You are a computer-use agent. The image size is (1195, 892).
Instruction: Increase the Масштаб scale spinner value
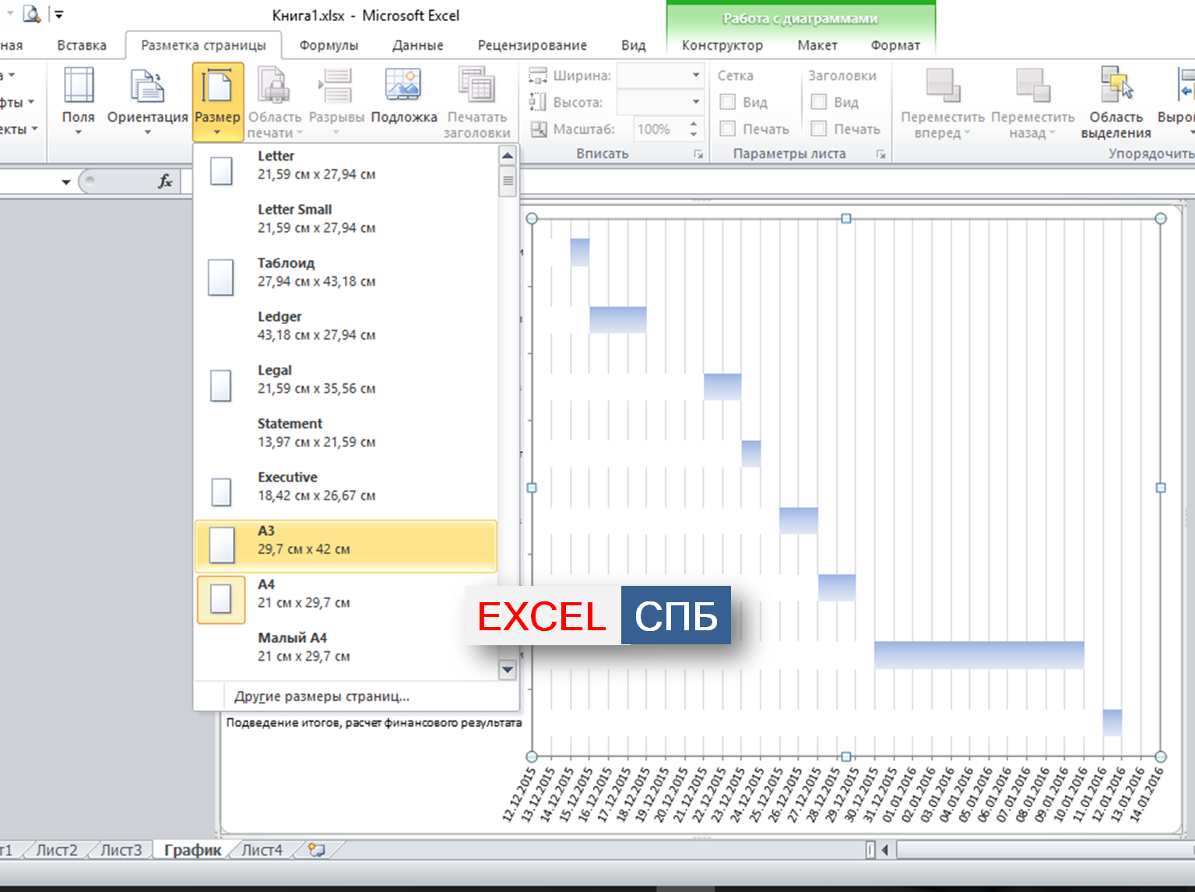(694, 124)
